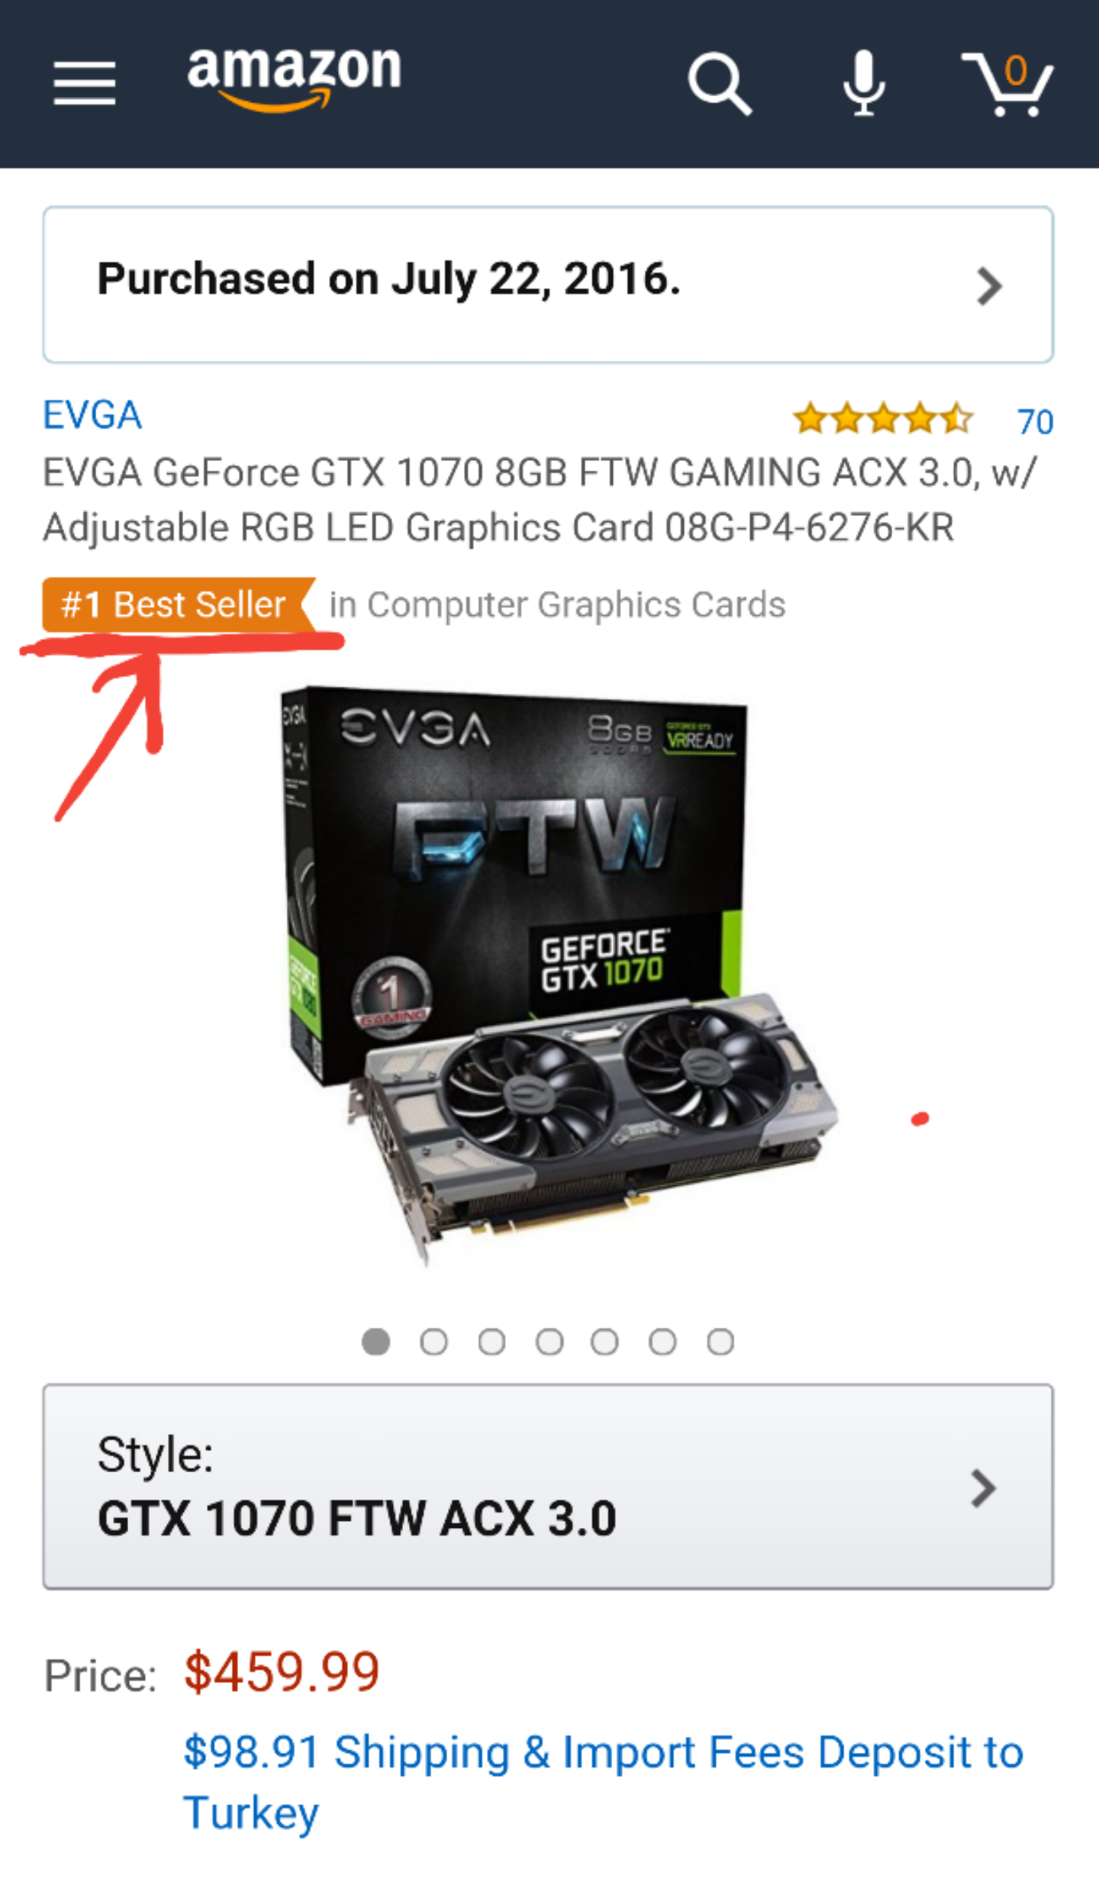Activate voice search microphone icon

[x=864, y=82]
